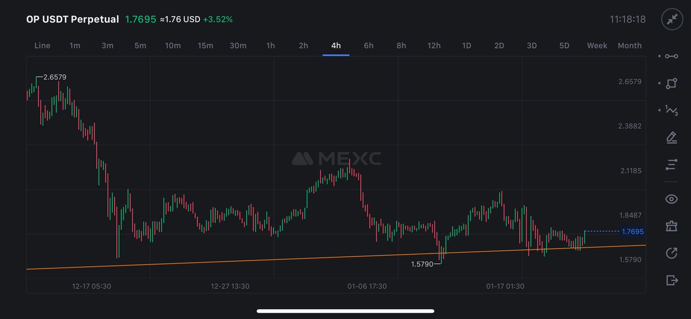Select the 2D timeframe
The width and height of the screenshot is (691, 319).
(x=499, y=45)
